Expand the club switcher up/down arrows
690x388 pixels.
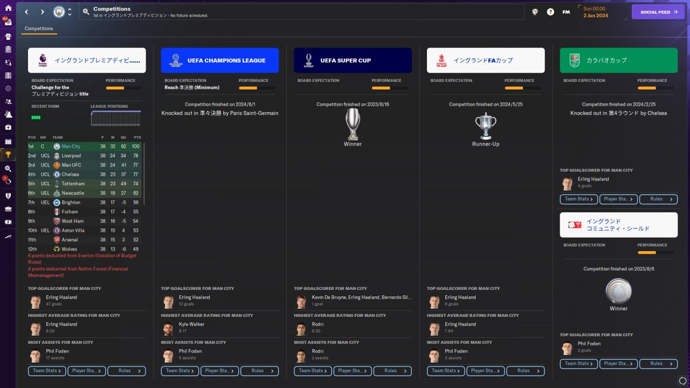pos(70,12)
